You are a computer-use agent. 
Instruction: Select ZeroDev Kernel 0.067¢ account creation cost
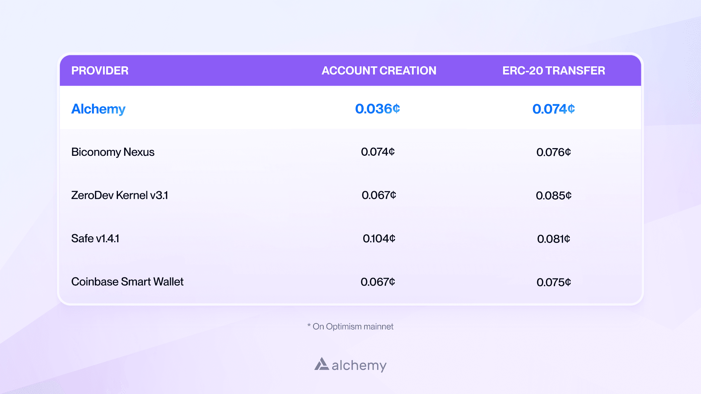point(379,195)
